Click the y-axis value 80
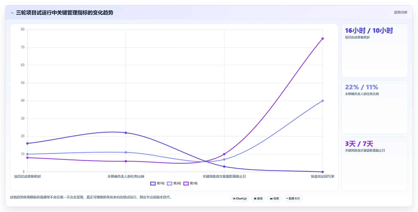The height and width of the screenshot is (212, 418). click(23, 29)
